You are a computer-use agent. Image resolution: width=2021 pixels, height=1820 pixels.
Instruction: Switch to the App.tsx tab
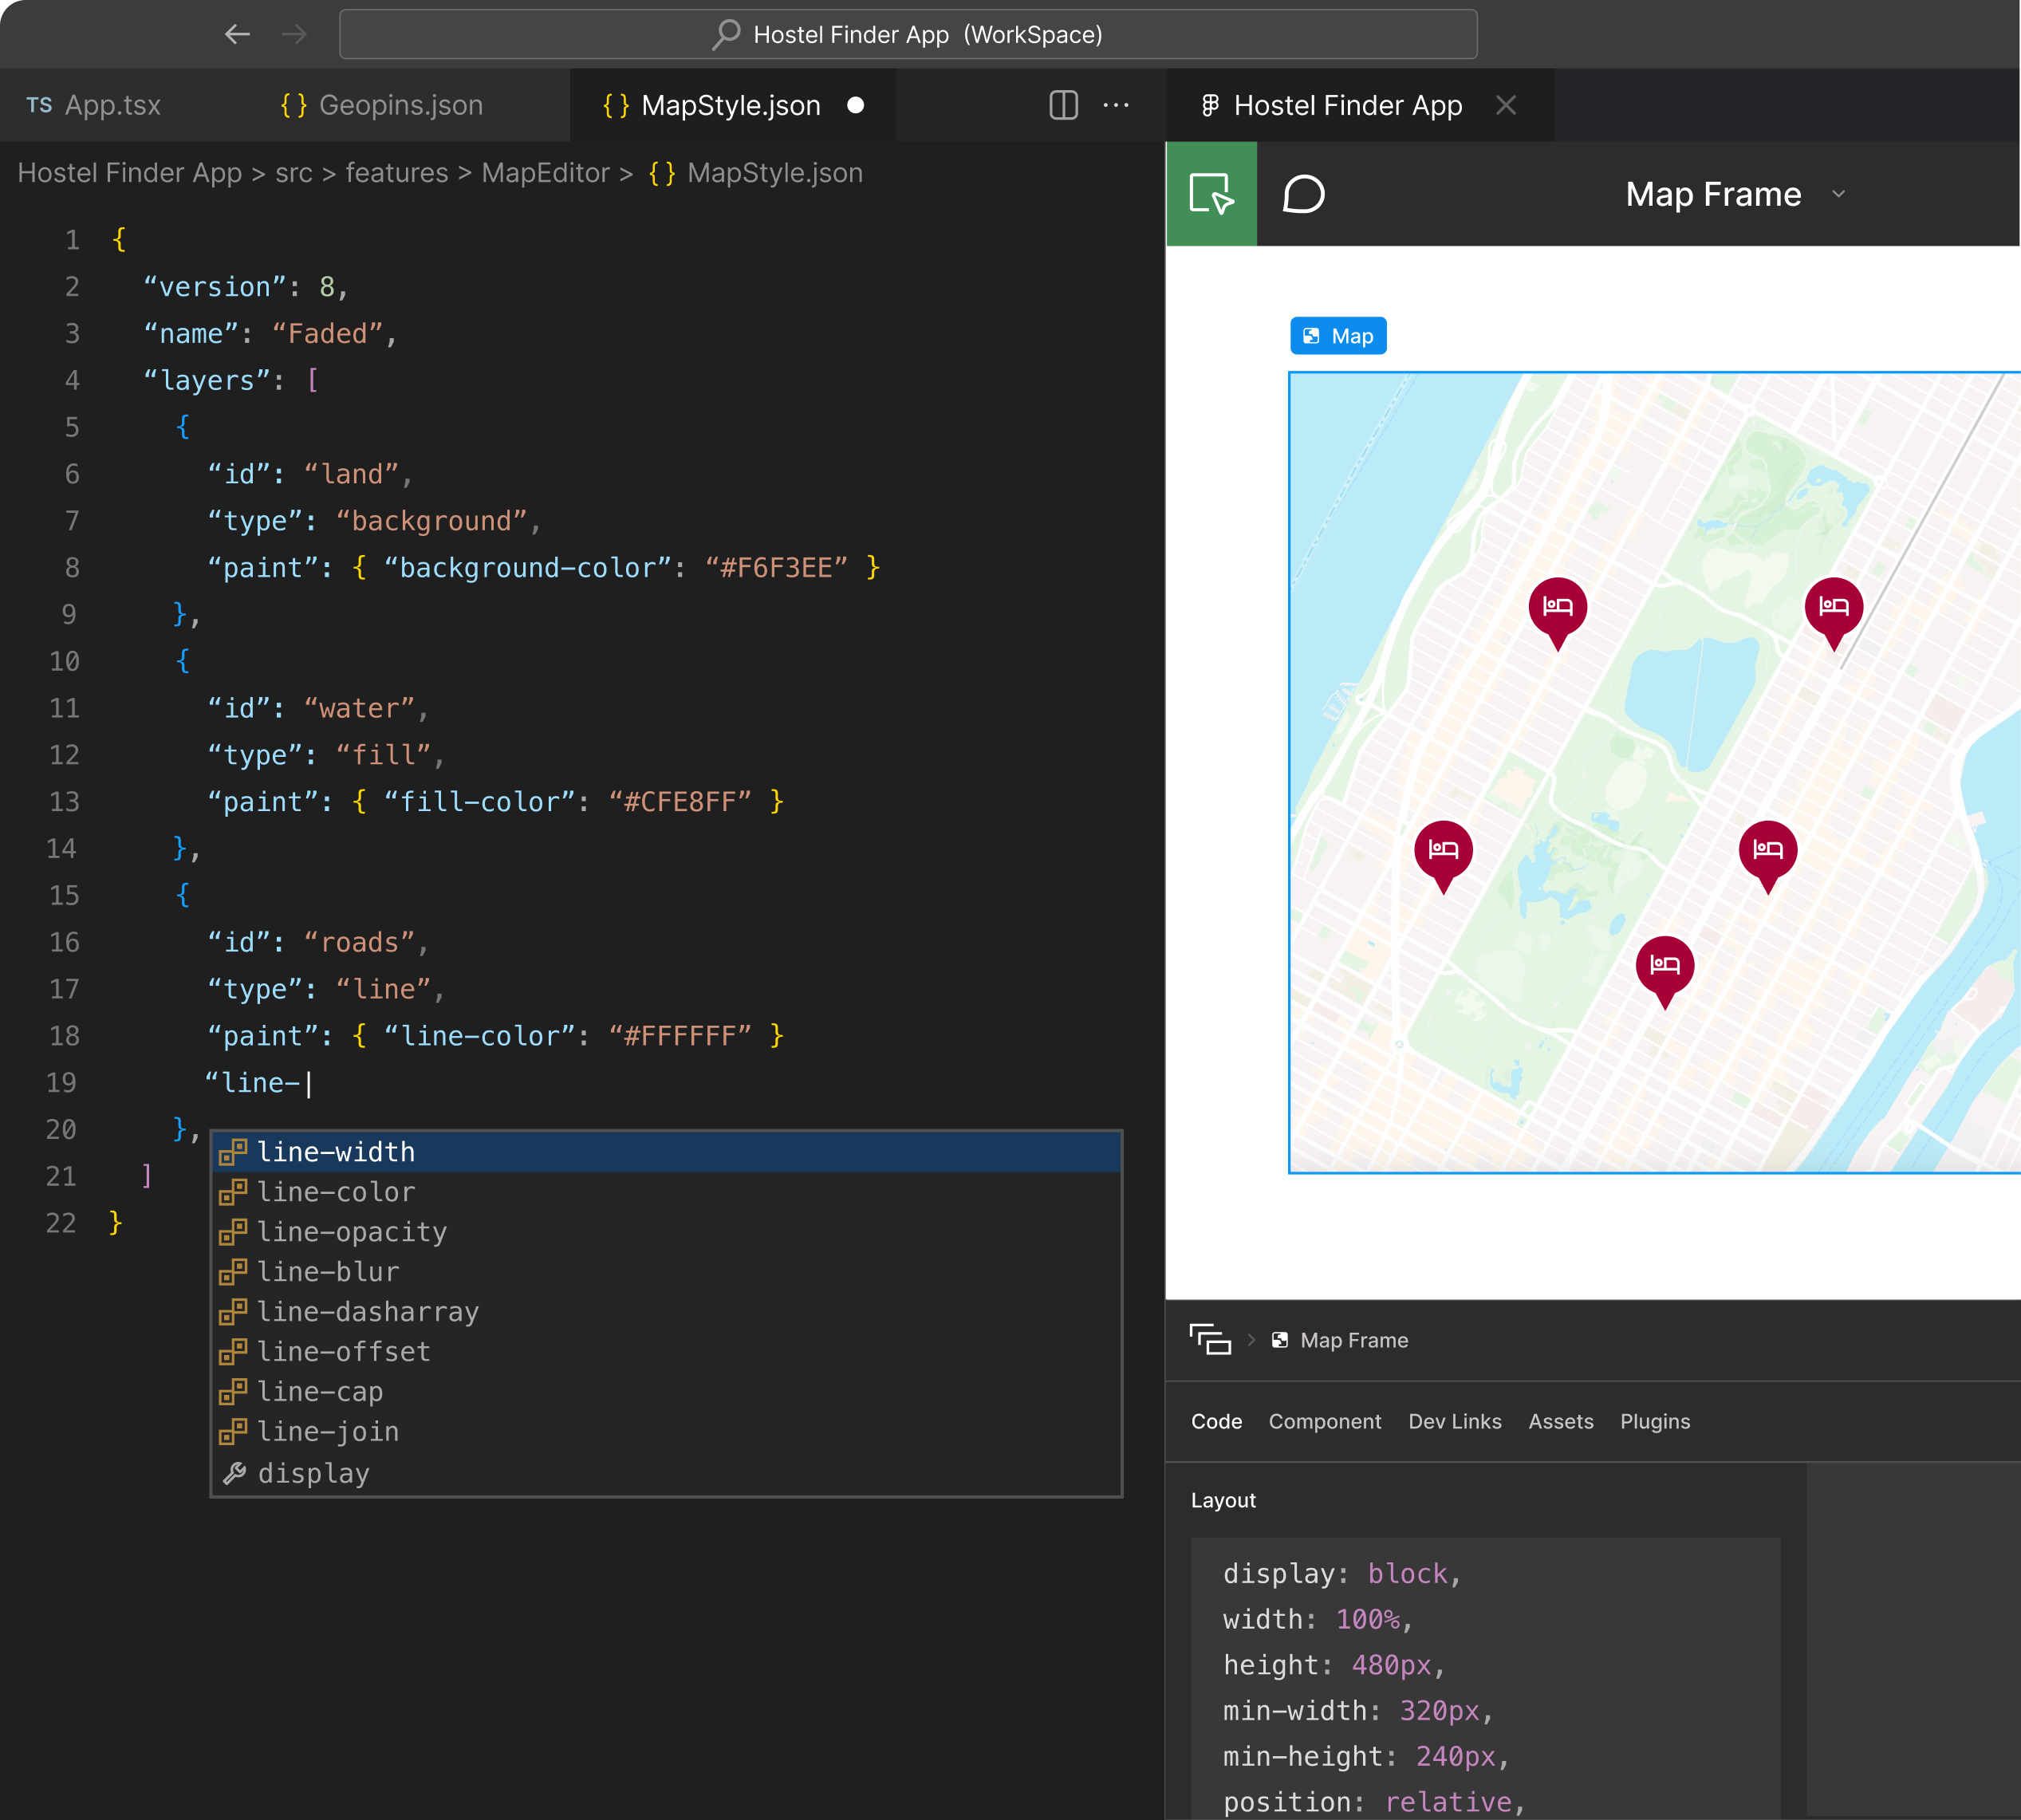[x=112, y=105]
